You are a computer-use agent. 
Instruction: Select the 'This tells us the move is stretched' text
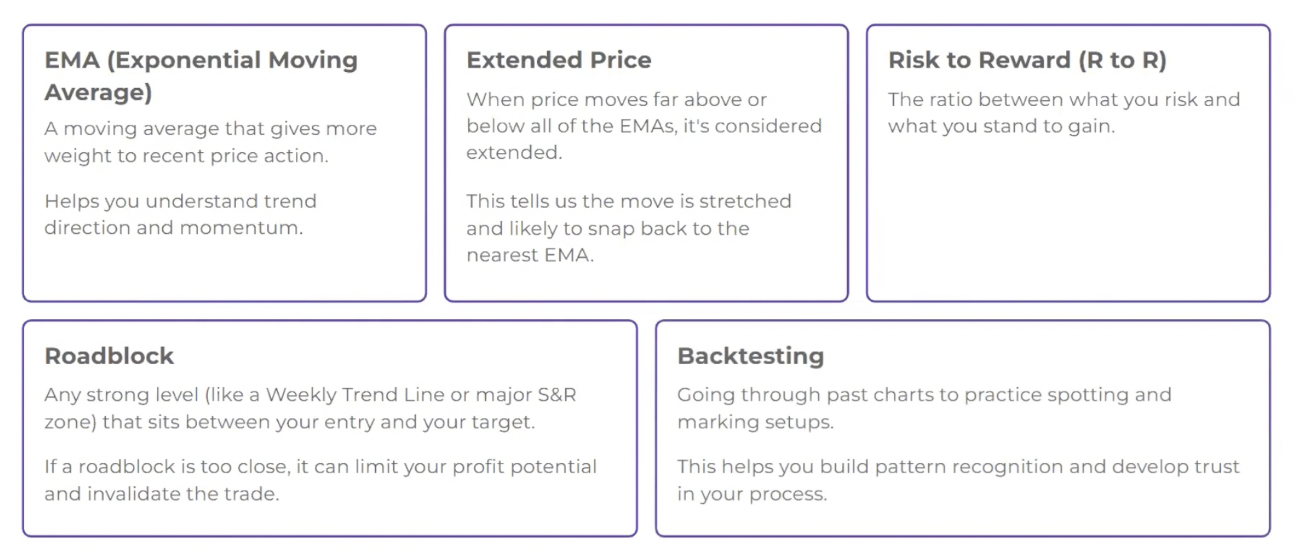coord(628,228)
